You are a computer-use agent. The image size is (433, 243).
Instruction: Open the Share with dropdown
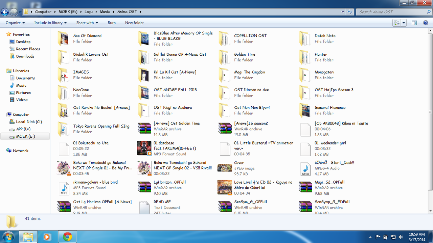pos(87,23)
